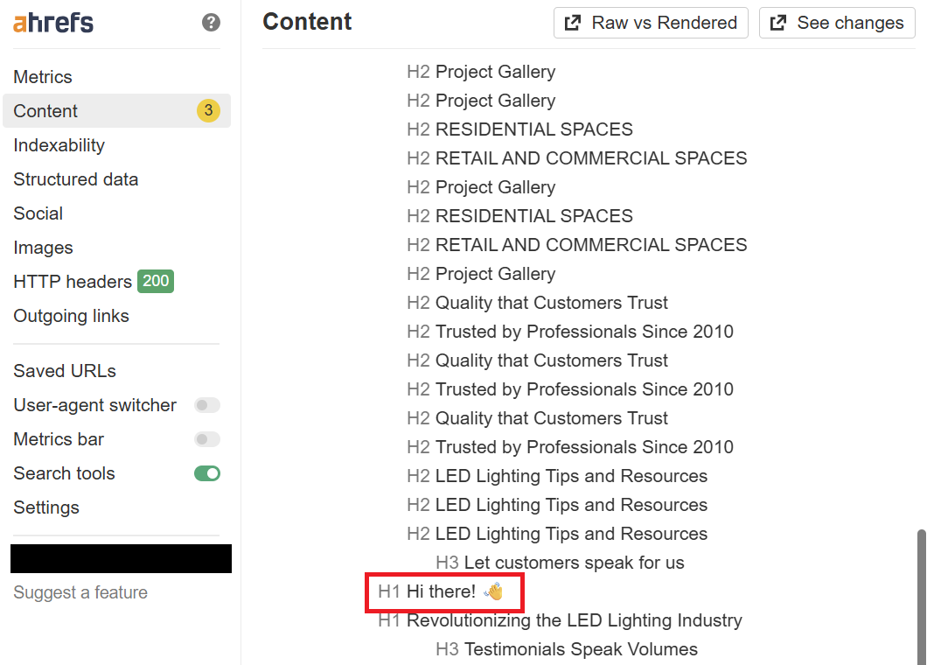Image resolution: width=927 pixels, height=665 pixels.
Task: Select the H1 Revolutionizing the LED Lighting Industry heading
Action: (x=560, y=620)
